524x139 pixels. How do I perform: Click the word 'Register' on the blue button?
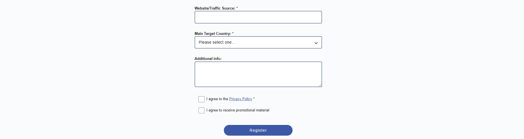click(x=258, y=130)
